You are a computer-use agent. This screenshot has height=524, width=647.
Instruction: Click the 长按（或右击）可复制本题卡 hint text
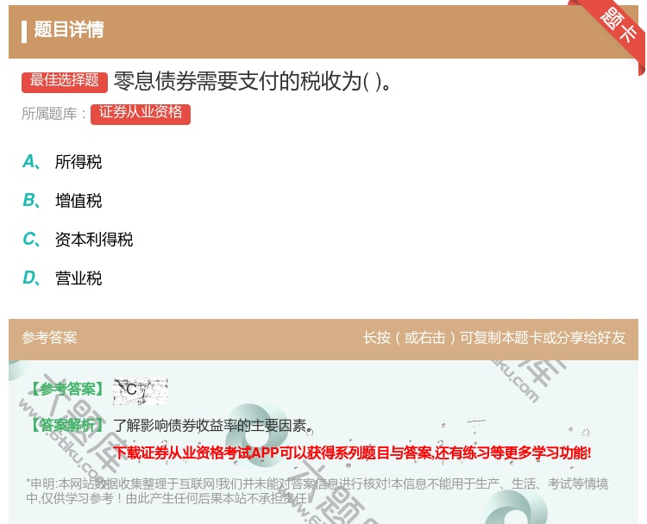(494, 338)
